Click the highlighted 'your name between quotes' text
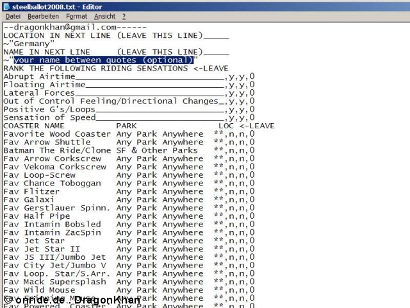 (x=104, y=60)
